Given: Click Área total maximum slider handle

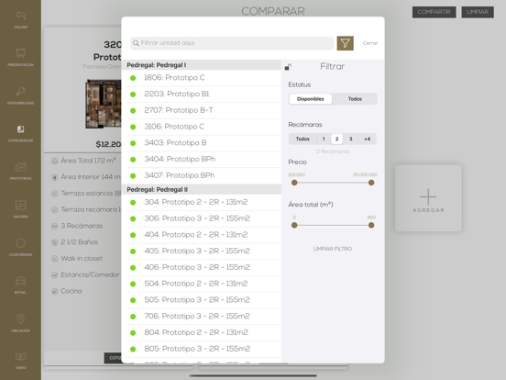Looking at the screenshot, I should [x=371, y=225].
